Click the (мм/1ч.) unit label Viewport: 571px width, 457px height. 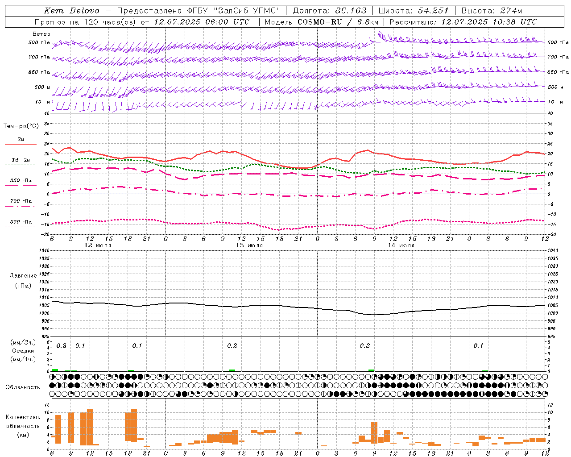23,359
